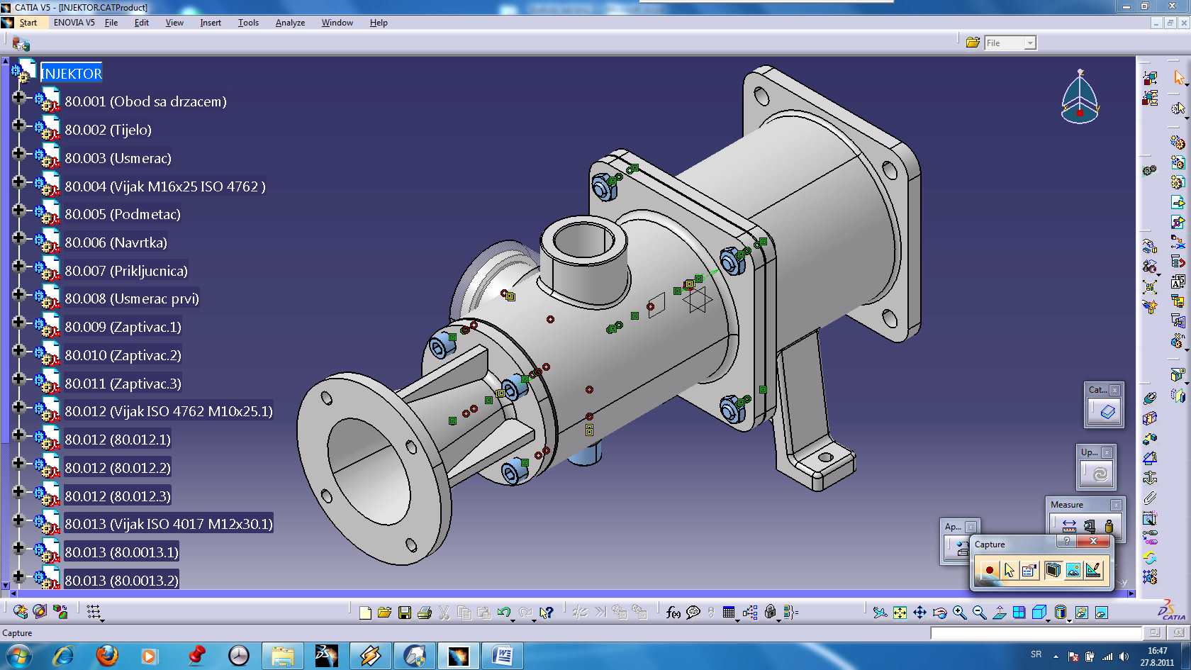Viewport: 1191px width, 670px height.
Task: Click the Open file toolbar icon
Action: click(384, 613)
